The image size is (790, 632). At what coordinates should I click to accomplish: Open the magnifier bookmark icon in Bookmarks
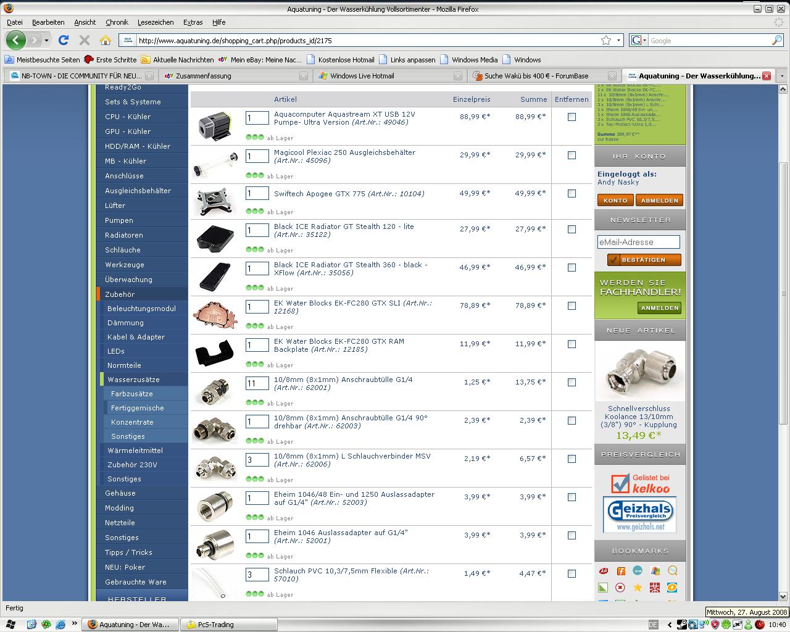[x=672, y=571]
